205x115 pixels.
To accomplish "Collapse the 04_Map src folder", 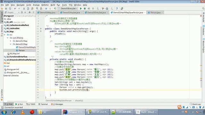I will pyautogui.click(x=5, y=35).
